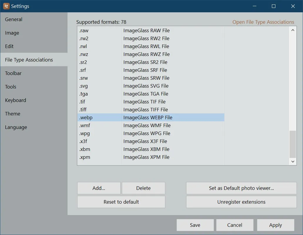Viewport: 303px width, 235px height.
Task: Select the File Type Associations tab
Action: (x=34, y=60)
